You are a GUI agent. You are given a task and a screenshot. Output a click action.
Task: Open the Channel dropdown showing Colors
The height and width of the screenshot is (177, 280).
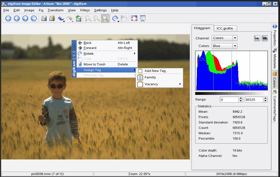(224, 38)
